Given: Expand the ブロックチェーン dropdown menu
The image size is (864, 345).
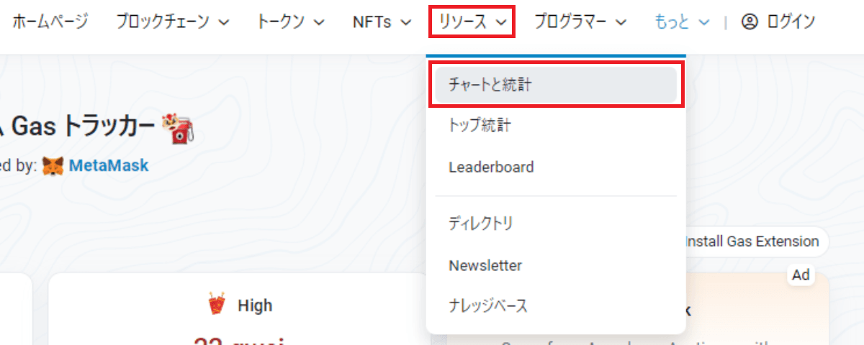Looking at the screenshot, I should [173, 22].
